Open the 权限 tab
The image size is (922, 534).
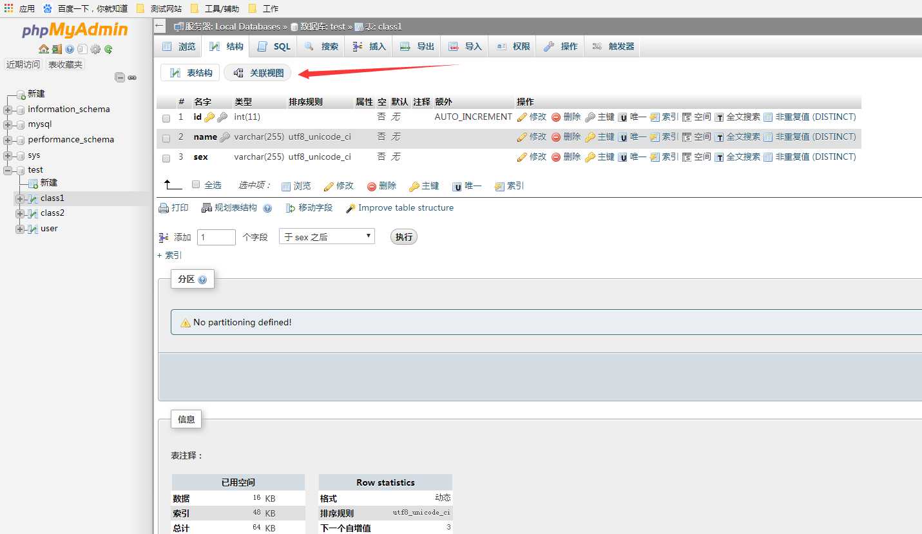tap(512, 46)
